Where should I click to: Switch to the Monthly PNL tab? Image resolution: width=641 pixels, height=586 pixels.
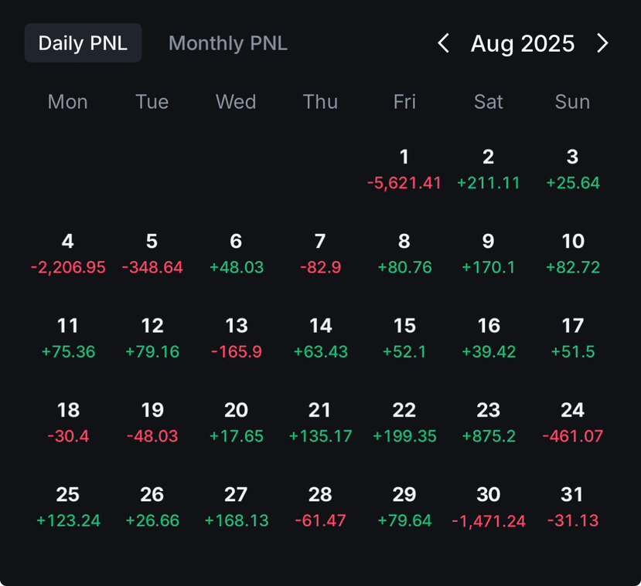coord(228,43)
